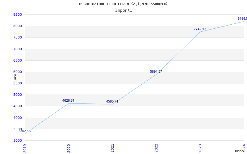
Task: Click the 5000 y-axis tick label
Action: click(18, 95)
